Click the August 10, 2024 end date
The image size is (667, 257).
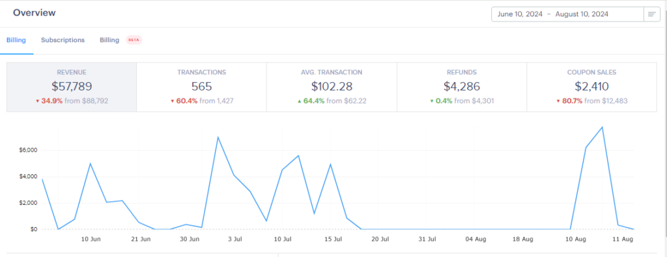tap(582, 14)
